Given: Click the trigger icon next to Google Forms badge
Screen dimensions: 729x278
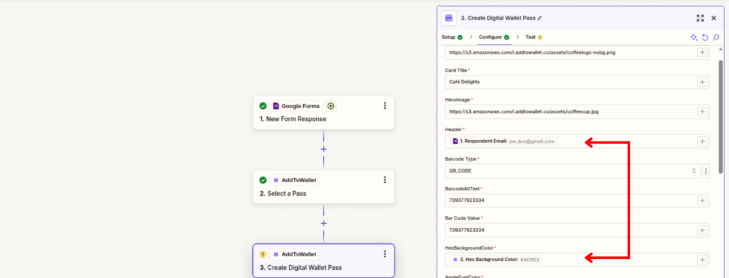Looking at the screenshot, I should pos(330,106).
